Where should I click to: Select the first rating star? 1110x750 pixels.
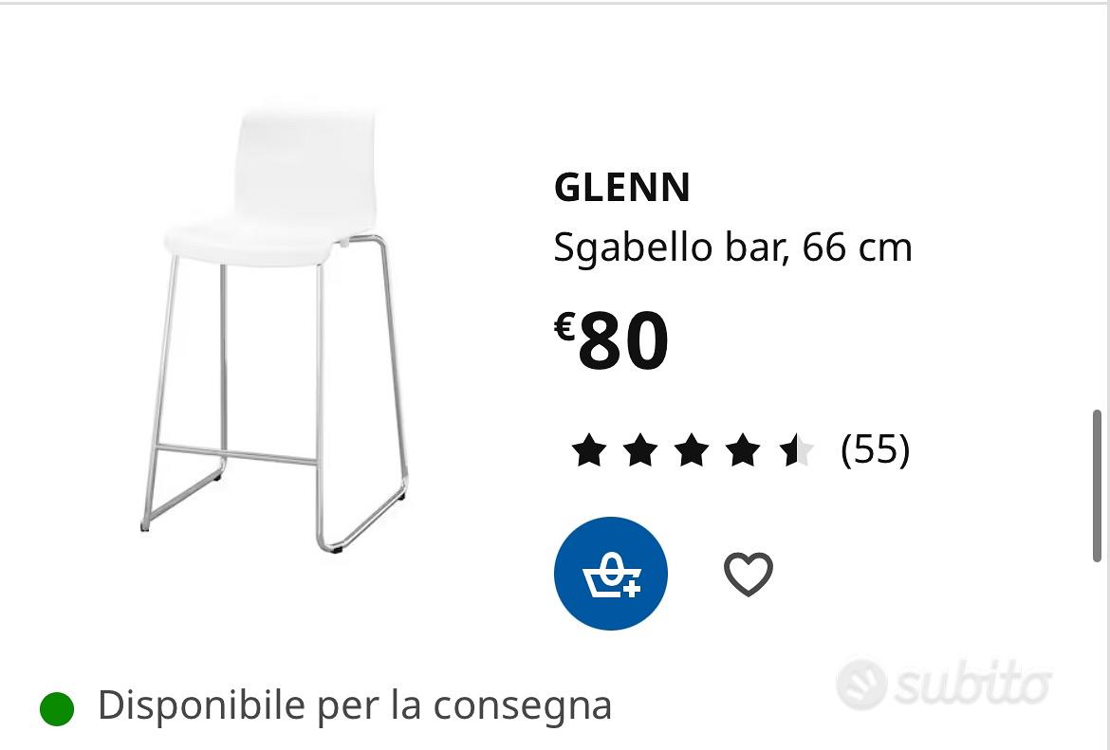tap(588, 449)
